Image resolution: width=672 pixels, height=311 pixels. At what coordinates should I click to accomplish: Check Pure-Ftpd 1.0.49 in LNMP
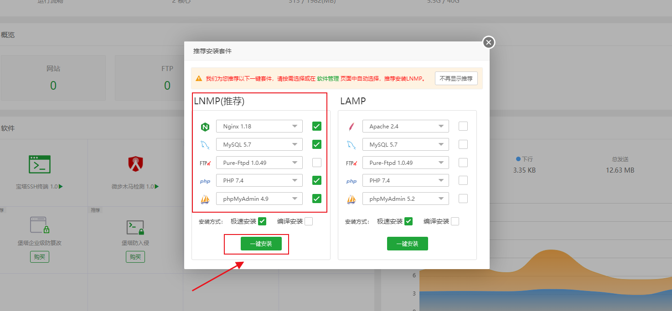pos(317,163)
